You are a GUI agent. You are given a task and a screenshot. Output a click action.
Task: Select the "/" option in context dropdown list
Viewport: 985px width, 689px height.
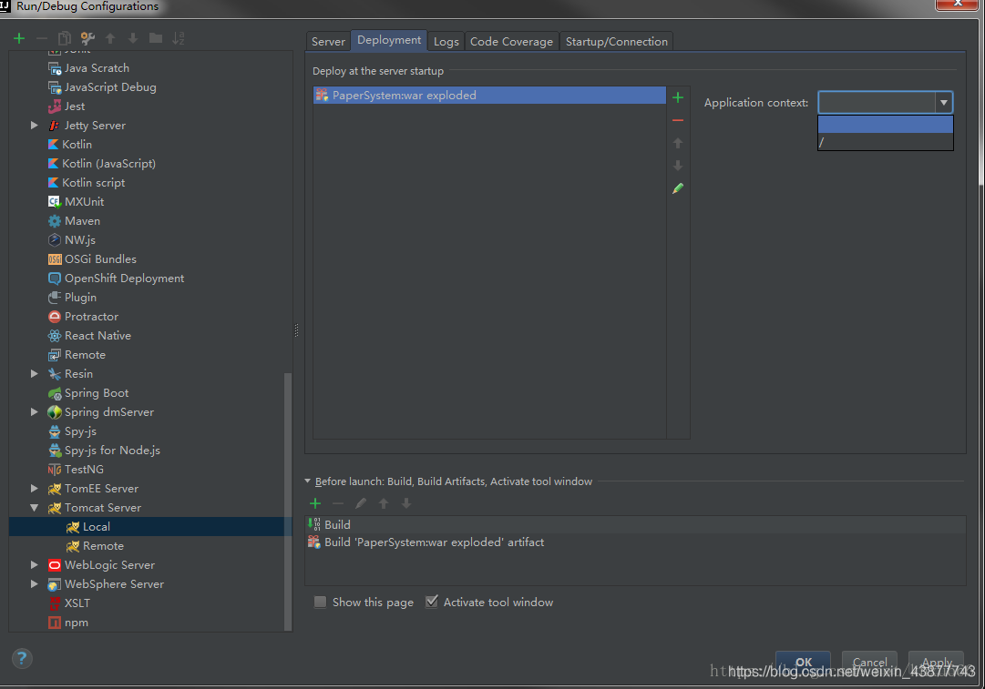coord(885,142)
